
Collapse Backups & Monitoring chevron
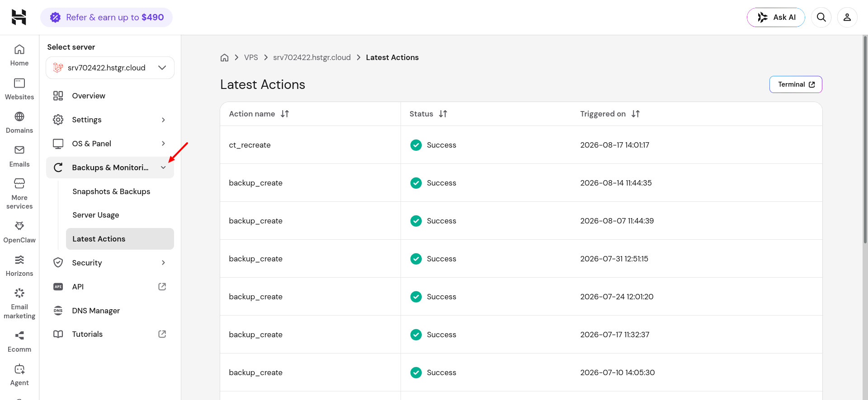click(x=163, y=167)
